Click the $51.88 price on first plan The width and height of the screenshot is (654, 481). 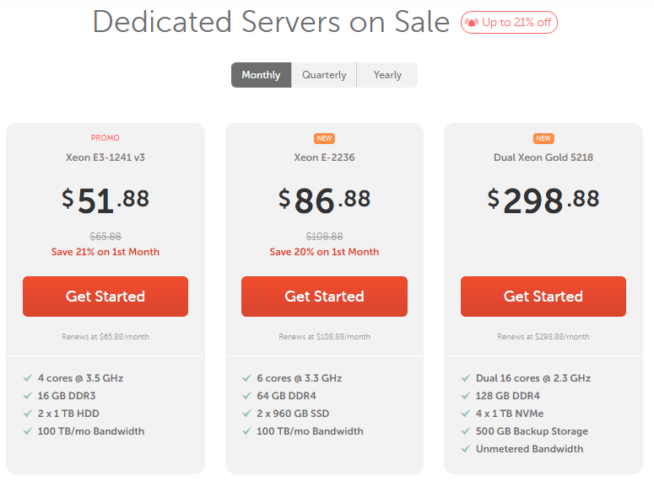pyautogui.click(x=105, y=200)
